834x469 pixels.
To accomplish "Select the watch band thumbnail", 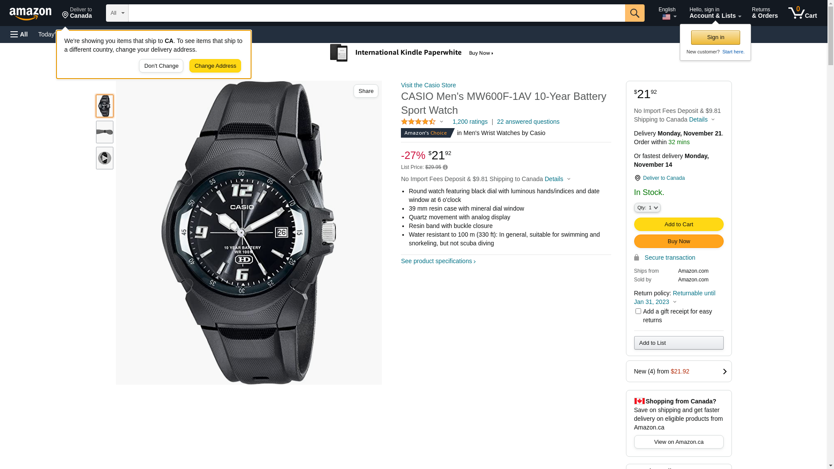I will [105, 132].
